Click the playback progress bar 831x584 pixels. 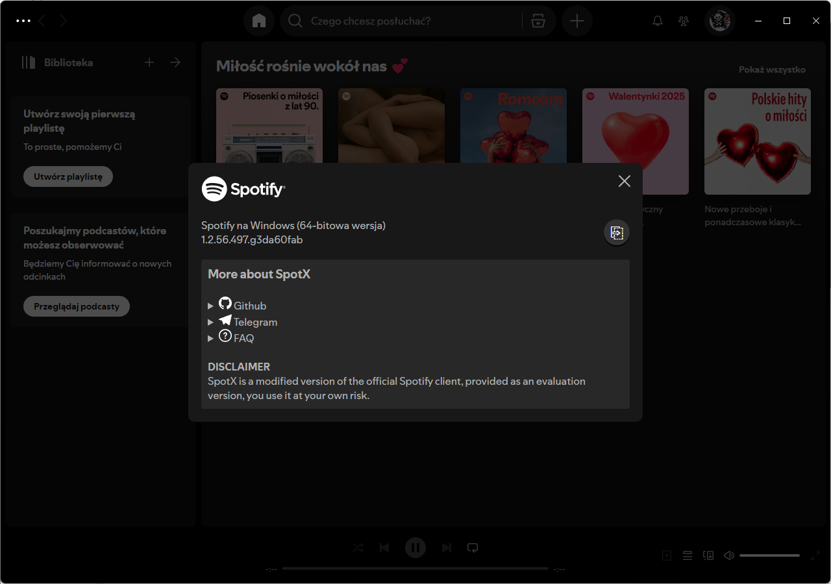(x=415, y=568)
